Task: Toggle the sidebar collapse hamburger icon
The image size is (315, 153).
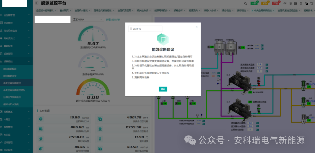Action: point(37,3)
